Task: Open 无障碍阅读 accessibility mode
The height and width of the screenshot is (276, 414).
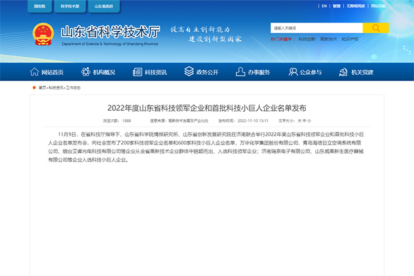Action: pos(356,6)
